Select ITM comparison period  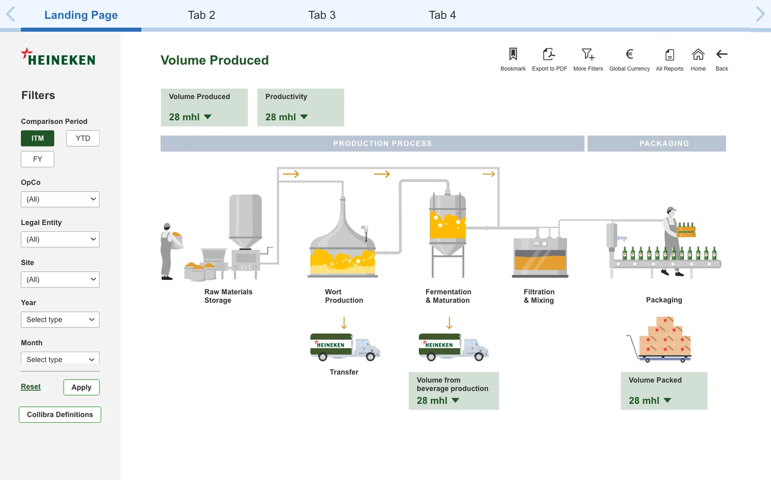[x=38, y=138]
